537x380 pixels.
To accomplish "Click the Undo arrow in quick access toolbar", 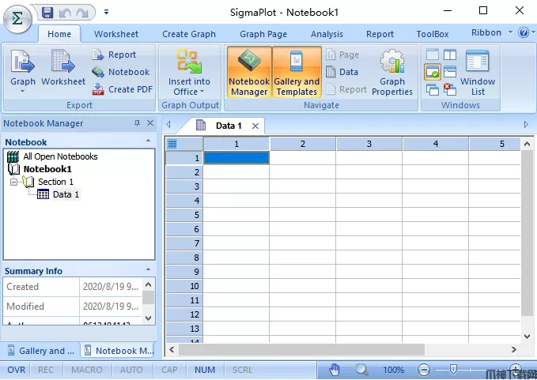I will click(x=65, y=13).
